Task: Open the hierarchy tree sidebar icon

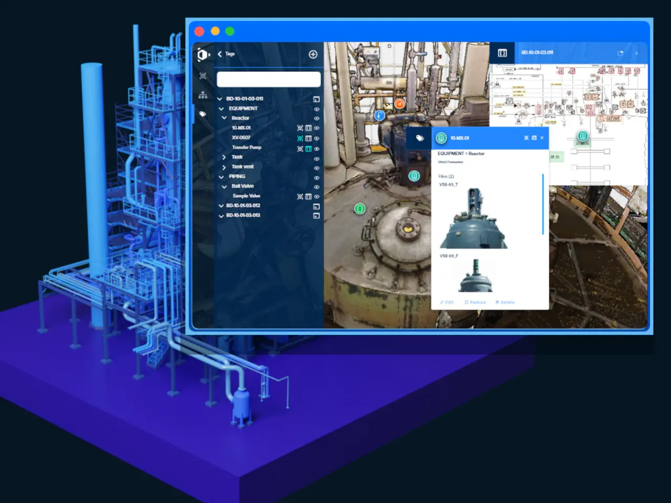Action: click(203, 95)
